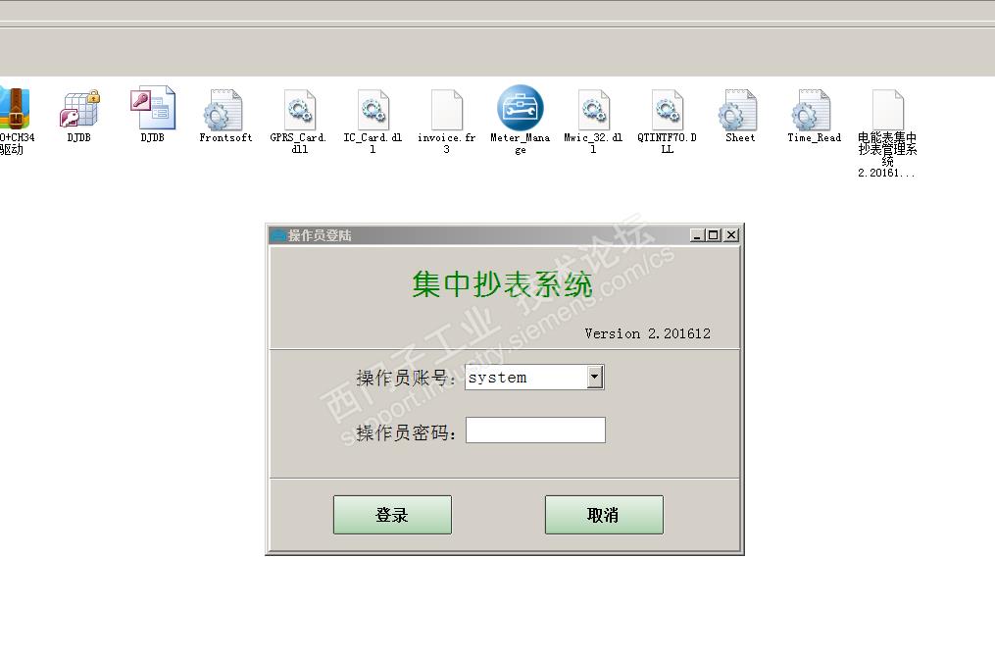Select the Sheet configuration file icon
The image size is (995, 660).
click(738, 110)
